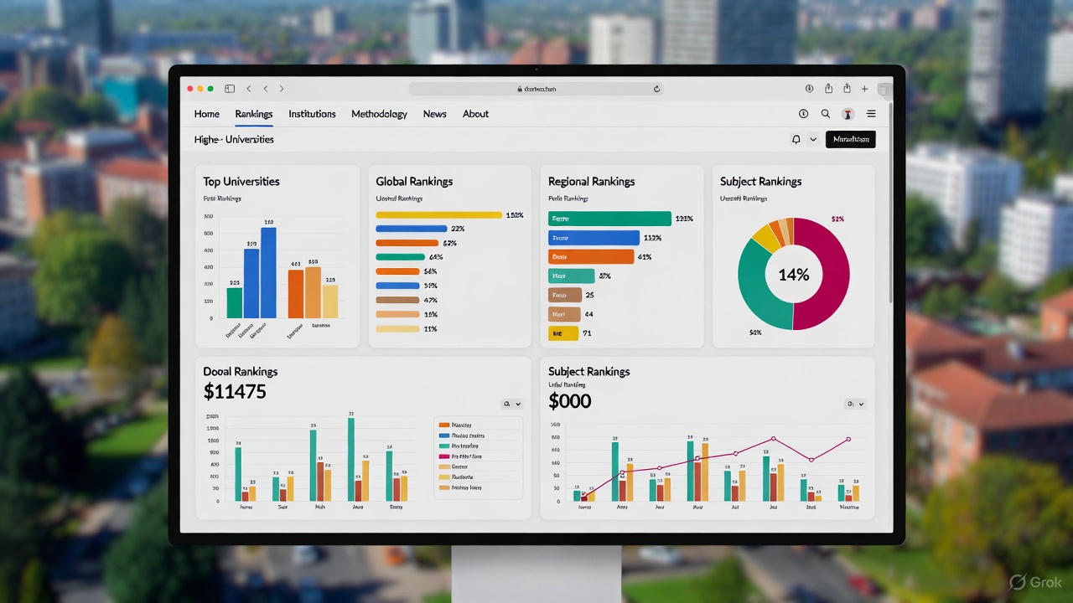Open the hamburger menu icon

(871, 114)
